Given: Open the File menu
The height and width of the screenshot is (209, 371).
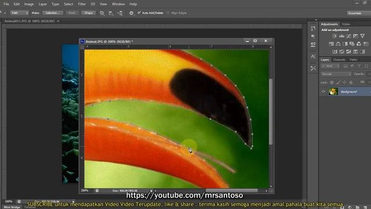Looking at the screenshot, I should [x=6, y=4].
